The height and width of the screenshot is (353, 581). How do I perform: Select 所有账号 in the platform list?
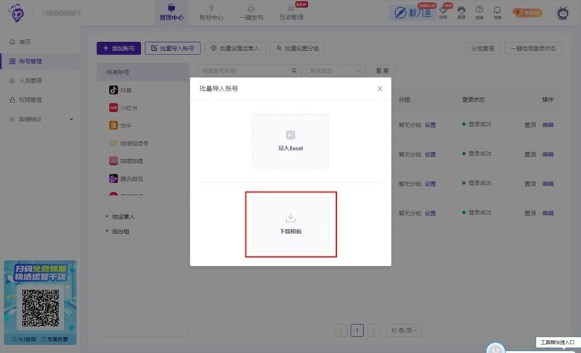(x=142, y=72)
